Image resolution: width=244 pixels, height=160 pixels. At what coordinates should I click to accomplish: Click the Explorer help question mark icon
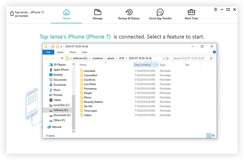point(214,52)
